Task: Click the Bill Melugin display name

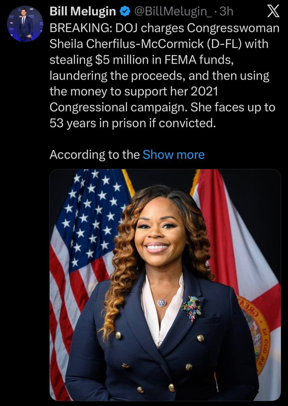Action: pyautogui.click(x=83, y=12)
